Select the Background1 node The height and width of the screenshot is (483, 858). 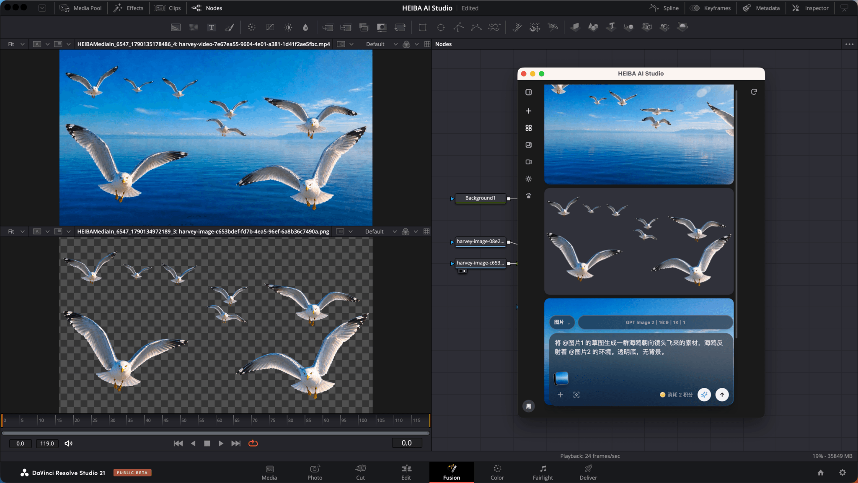click(480, 198)
